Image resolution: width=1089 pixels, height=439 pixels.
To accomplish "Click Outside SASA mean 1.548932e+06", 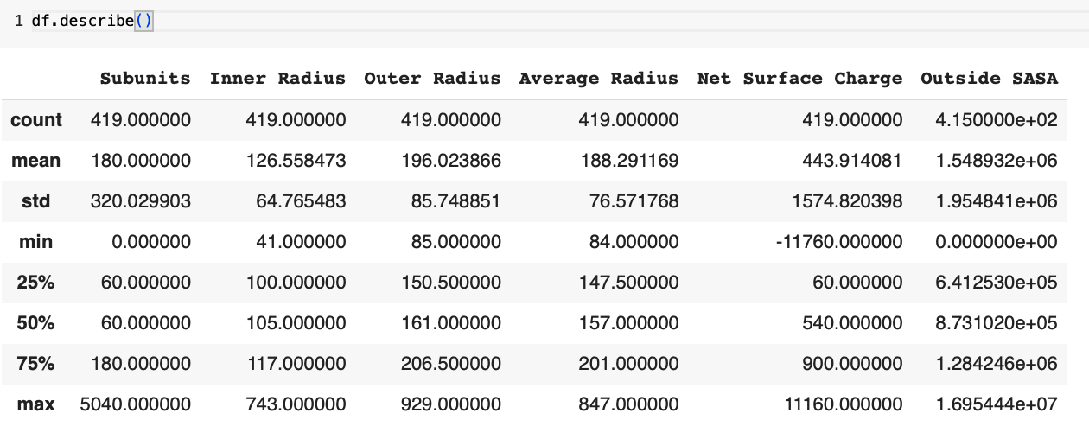I will tap(997, 161).
